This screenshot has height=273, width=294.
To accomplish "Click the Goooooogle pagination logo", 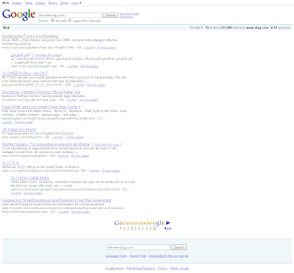I will tap(140, 223).
